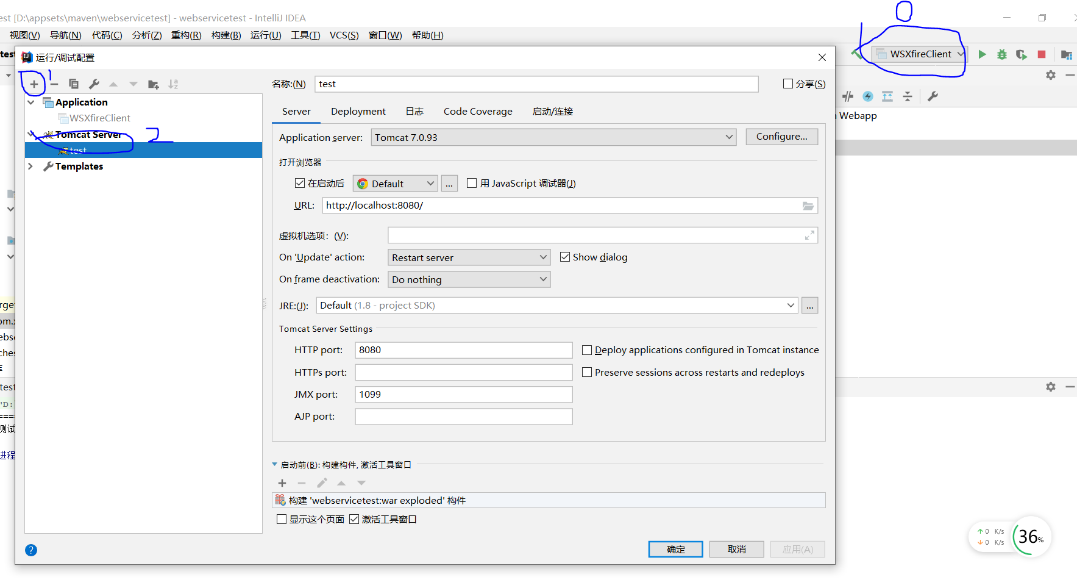Move configuration up in the list toolbar
The image size is (1077, 588).
[x=113, y=84]
